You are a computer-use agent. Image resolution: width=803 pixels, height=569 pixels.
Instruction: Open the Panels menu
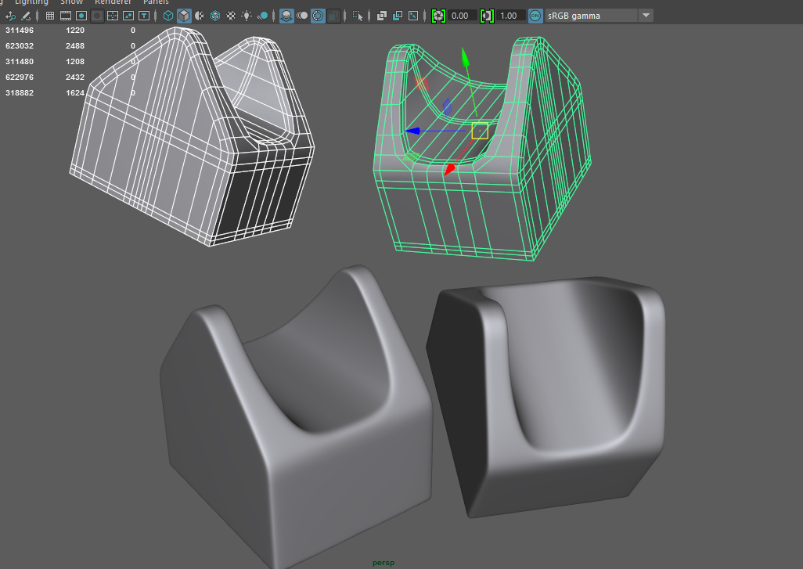[156, 2]
